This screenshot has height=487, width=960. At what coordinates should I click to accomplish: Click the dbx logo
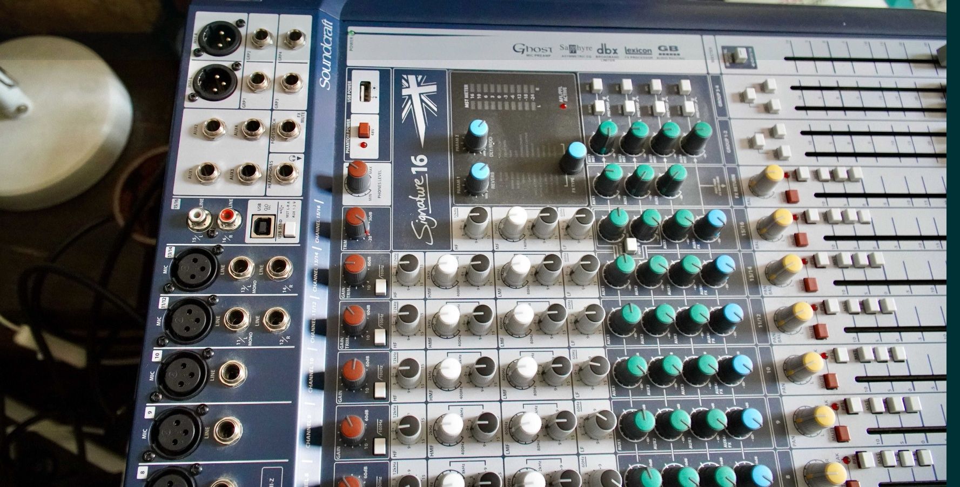tap(607, 49)
